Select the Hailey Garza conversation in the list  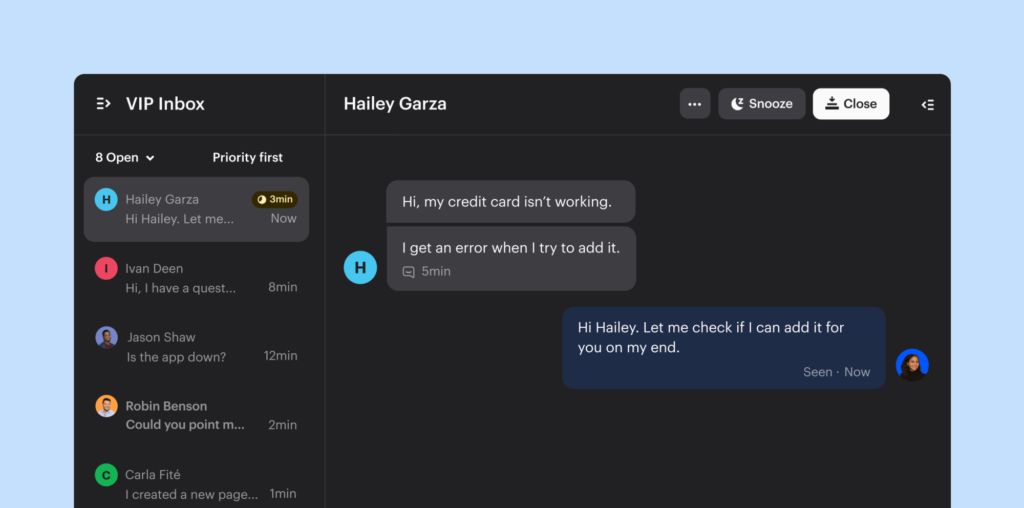point(197,209)
